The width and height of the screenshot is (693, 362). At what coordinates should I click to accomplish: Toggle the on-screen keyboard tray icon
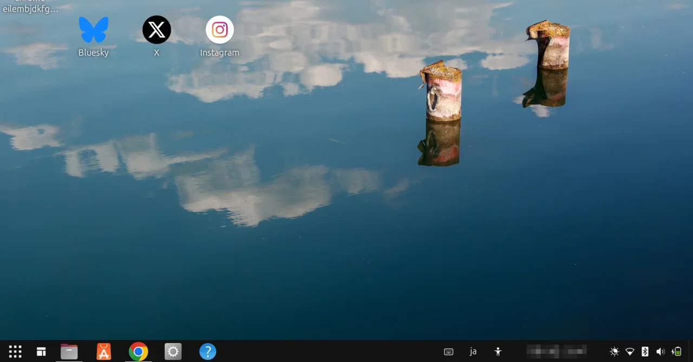tap(448, 352)
